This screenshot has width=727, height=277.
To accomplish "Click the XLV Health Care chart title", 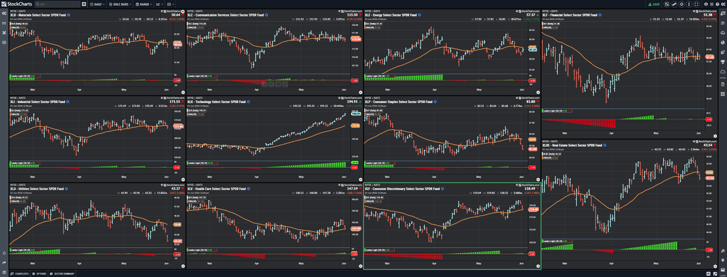I will (217, 189).
